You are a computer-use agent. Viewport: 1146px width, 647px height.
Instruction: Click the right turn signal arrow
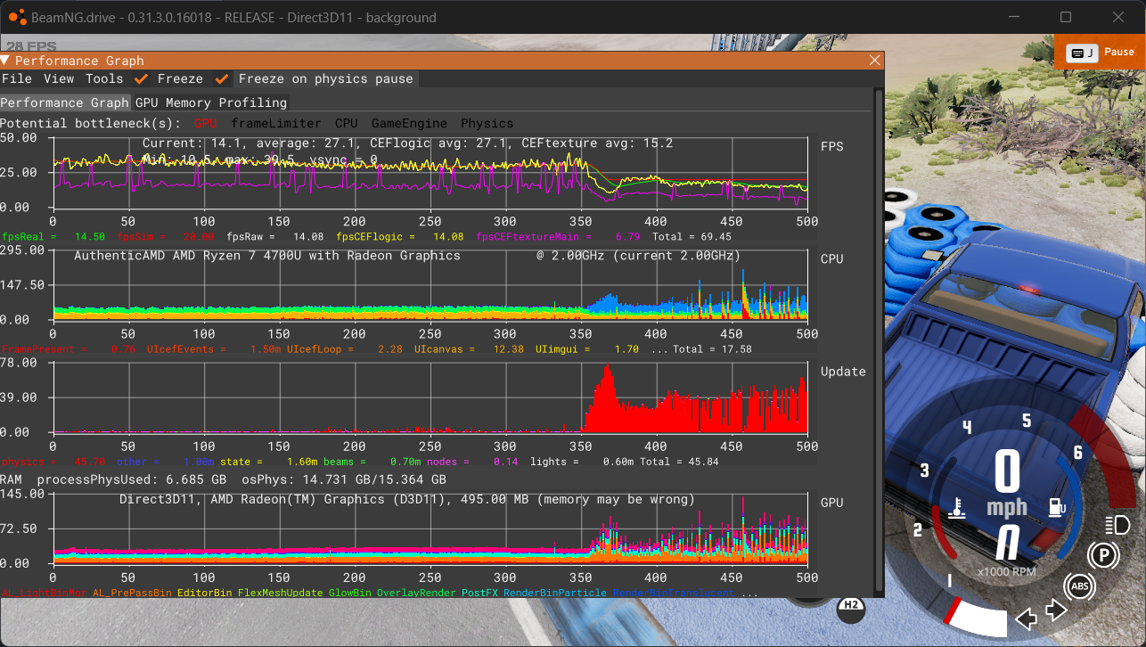pos(1057,610)
